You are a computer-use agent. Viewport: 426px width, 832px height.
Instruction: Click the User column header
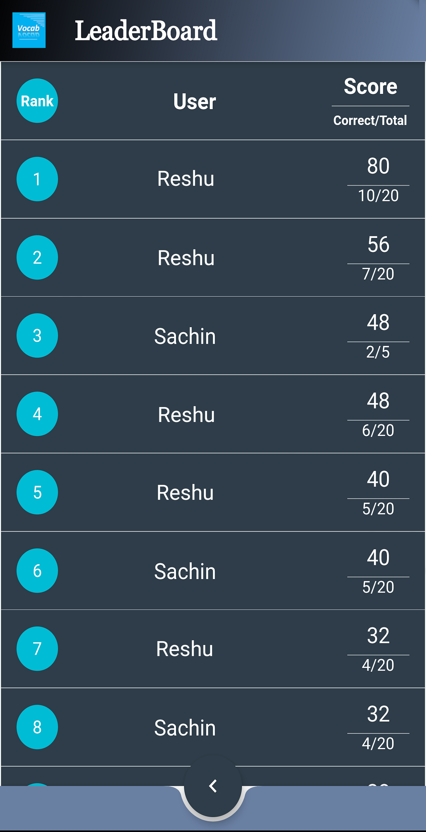[x=194, y=102]
